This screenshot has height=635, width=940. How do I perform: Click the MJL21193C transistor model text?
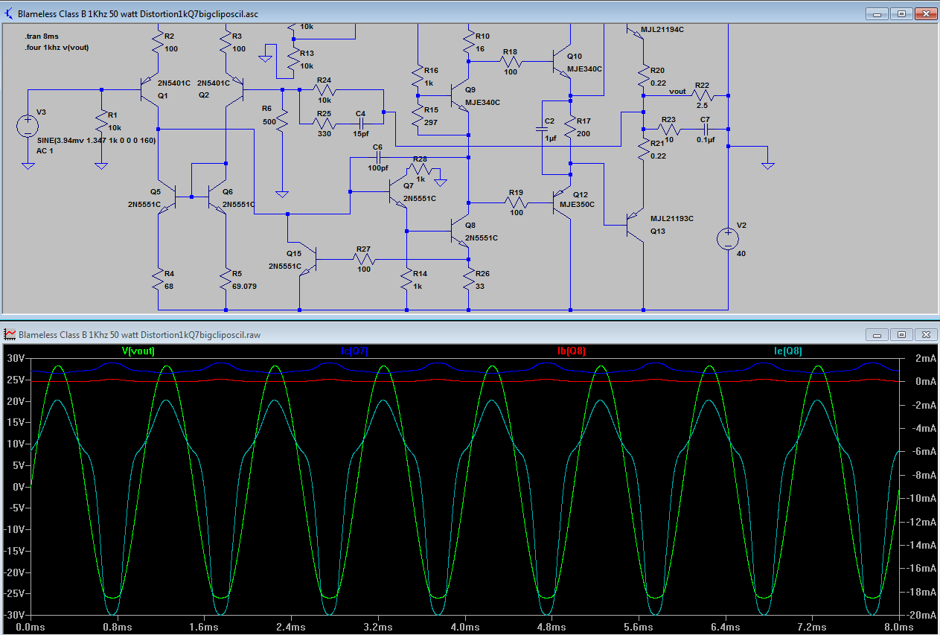[671, 218]
